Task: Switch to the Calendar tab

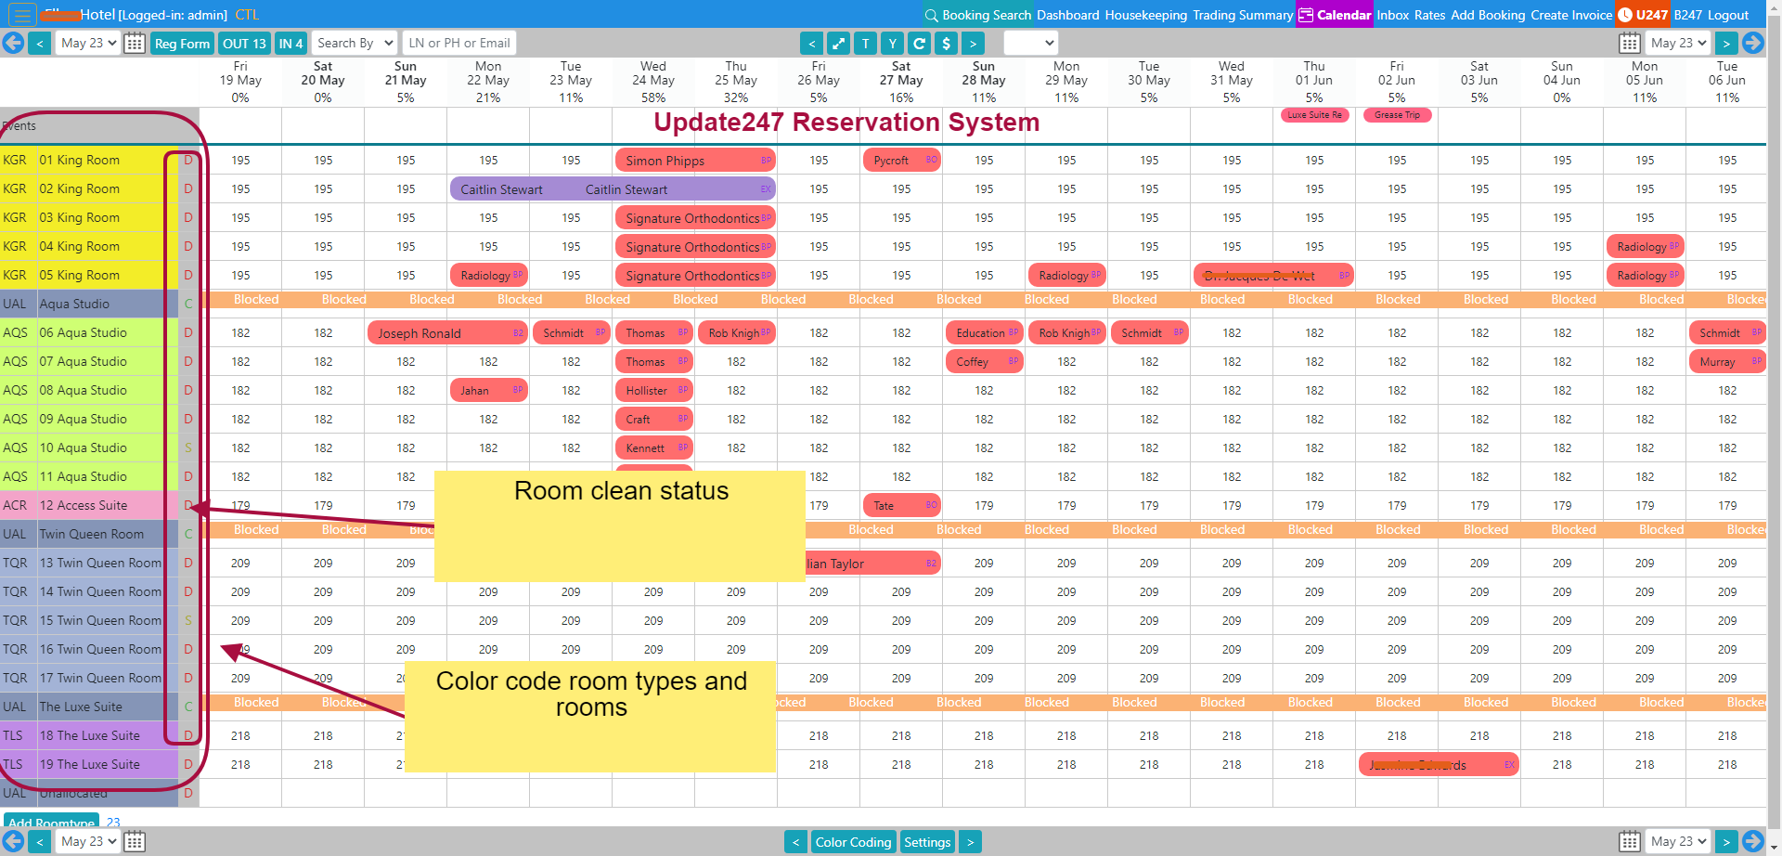Action: coord(1335,15)
